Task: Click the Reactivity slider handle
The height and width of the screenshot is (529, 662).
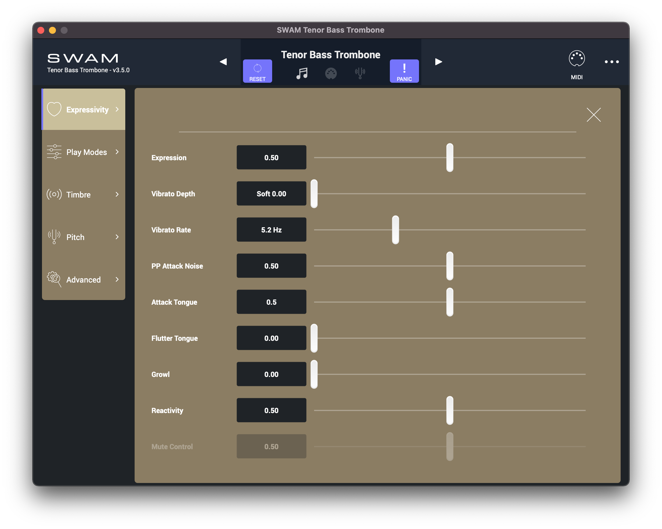Action: coord(450,410)
